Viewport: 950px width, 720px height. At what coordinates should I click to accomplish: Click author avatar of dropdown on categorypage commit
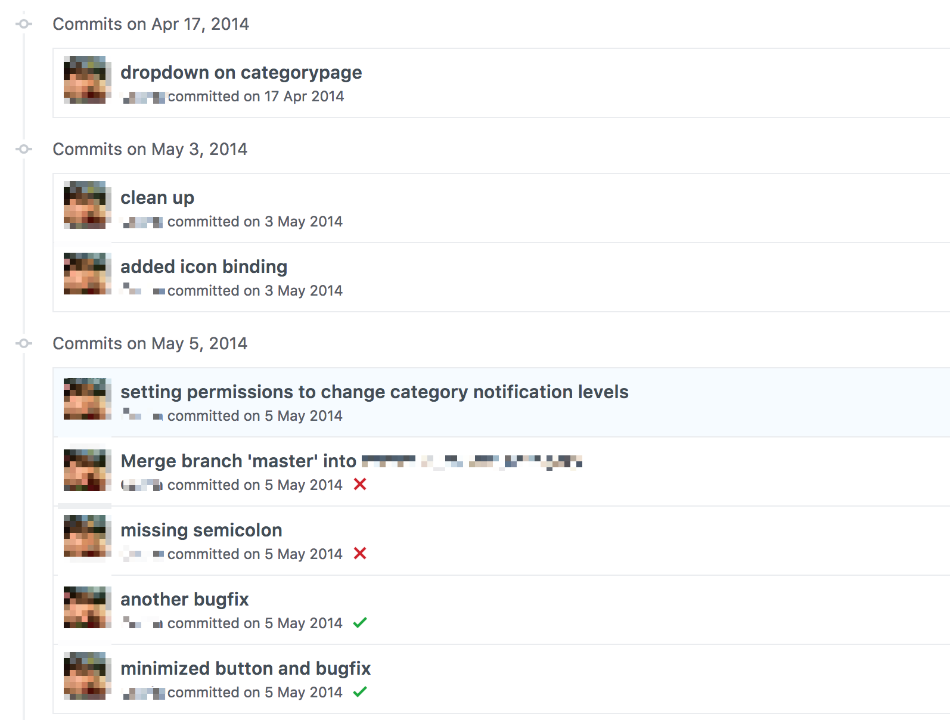point(88,80)
